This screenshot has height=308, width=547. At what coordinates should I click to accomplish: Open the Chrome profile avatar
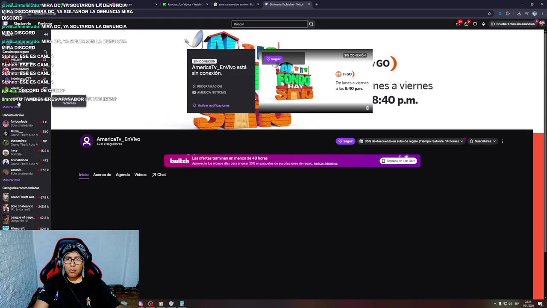(x=534, y=13)
